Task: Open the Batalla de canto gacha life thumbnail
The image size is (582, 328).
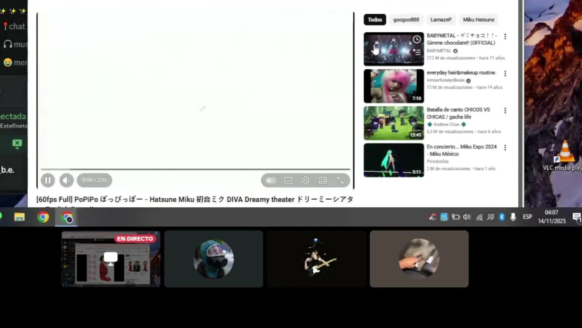Action: 393,123
